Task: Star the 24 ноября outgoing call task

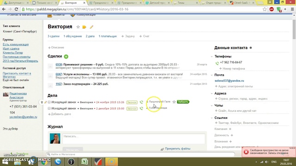Action: pyautogui.click(x=174, y=102)
